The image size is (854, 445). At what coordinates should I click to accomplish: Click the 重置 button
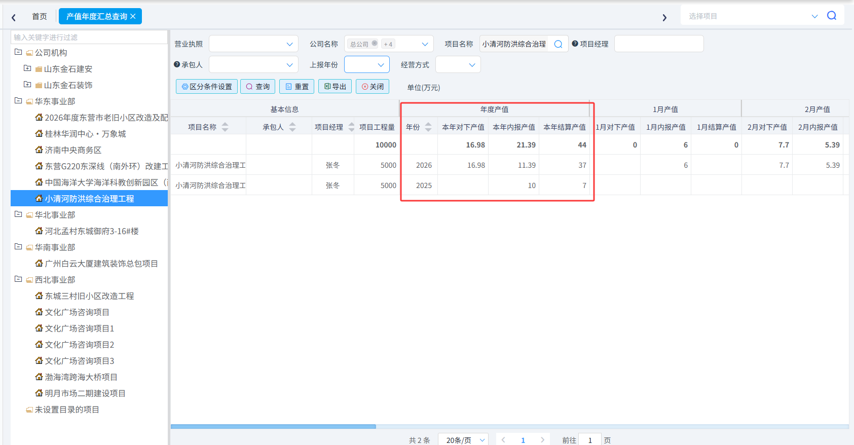click(297, 87)
